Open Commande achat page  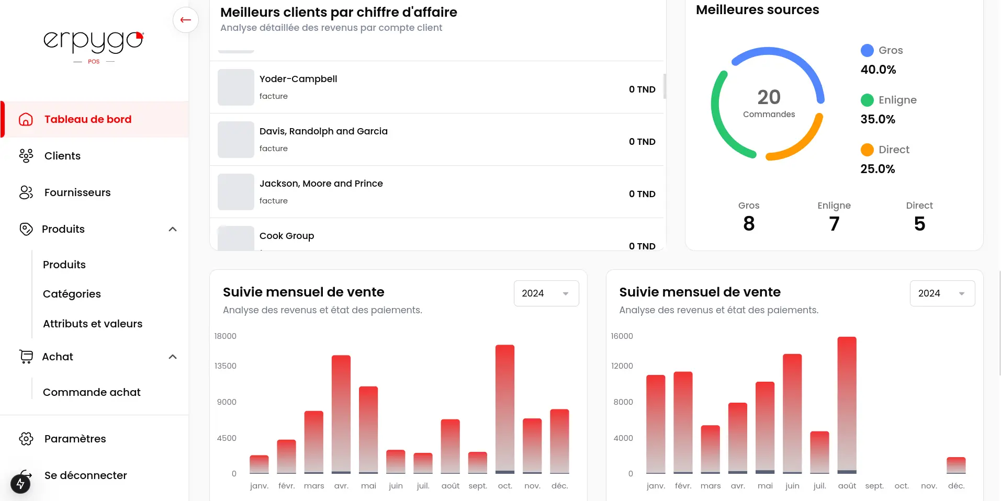[x=92, y=392]
